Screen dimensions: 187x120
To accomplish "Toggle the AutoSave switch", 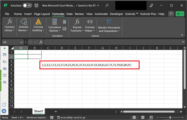I will click(27, 5).
